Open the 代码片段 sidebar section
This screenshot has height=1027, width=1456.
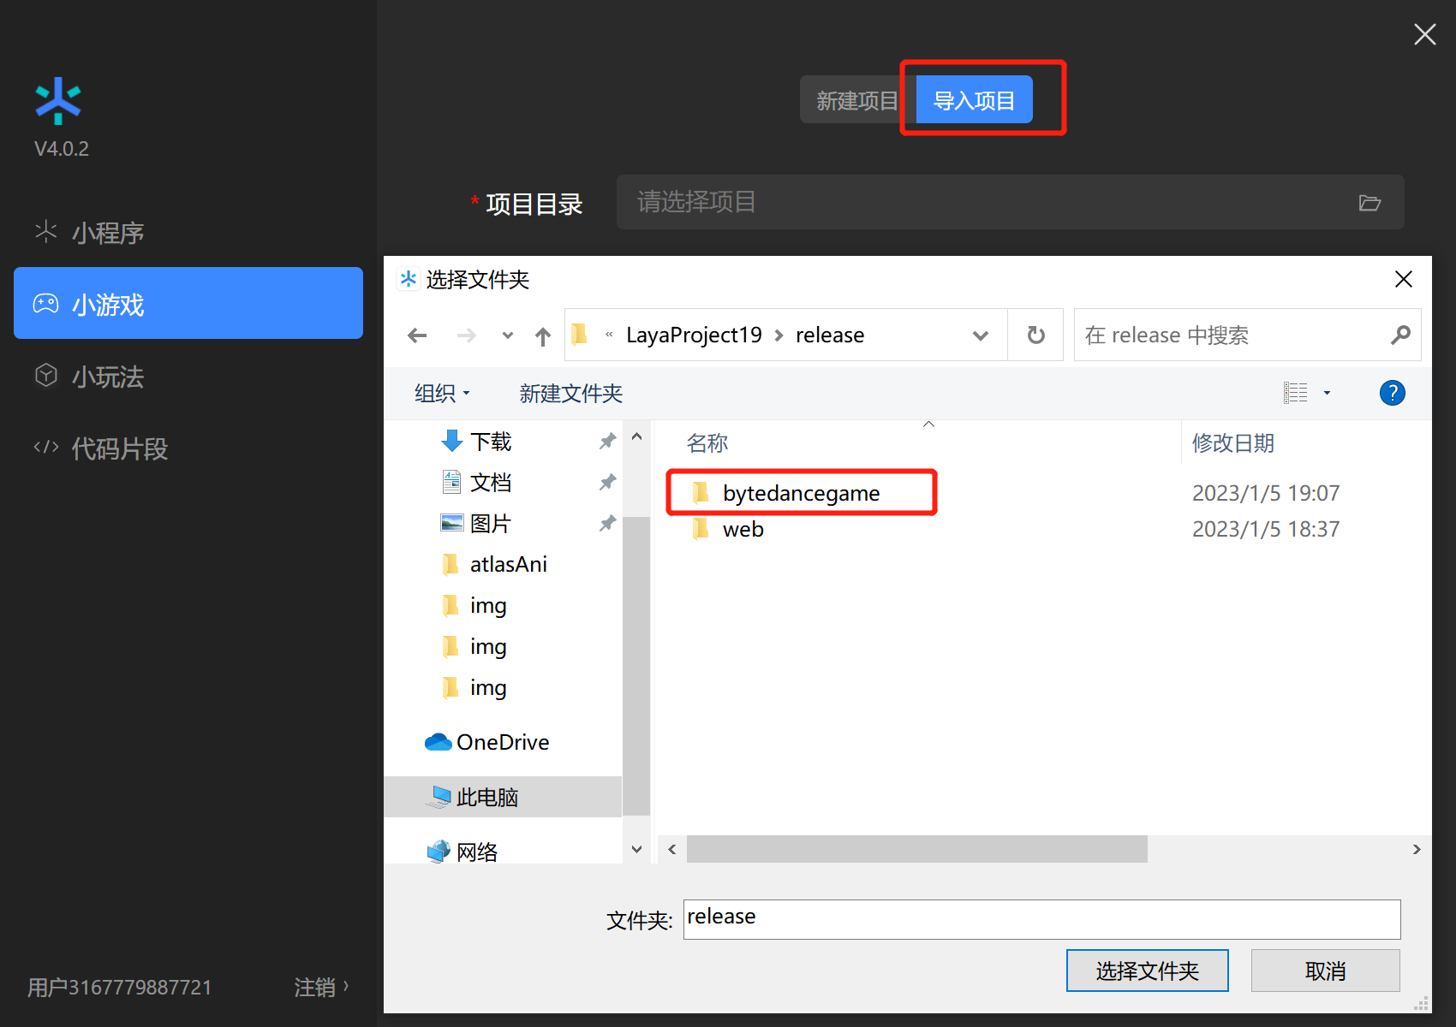click(x=119, y=448)
